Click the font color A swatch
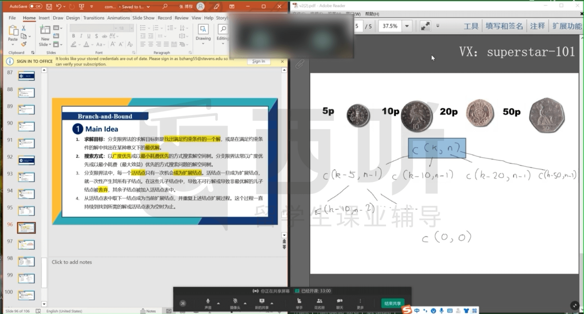The height and width of the screenshot is (314, 584). [x=86, y=44]
